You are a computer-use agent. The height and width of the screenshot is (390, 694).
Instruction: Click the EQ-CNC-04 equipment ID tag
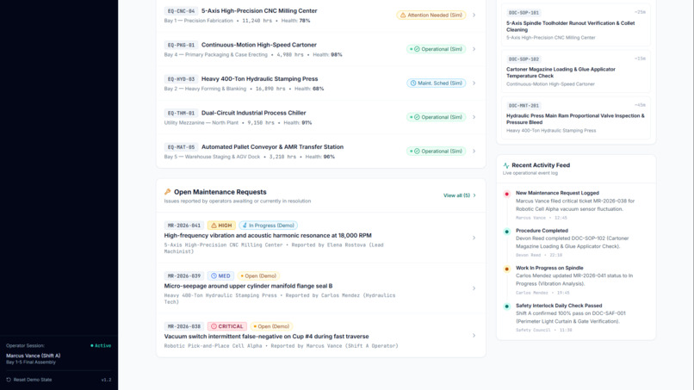click(181, 11)
